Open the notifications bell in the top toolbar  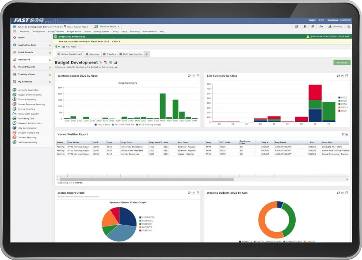305,26
